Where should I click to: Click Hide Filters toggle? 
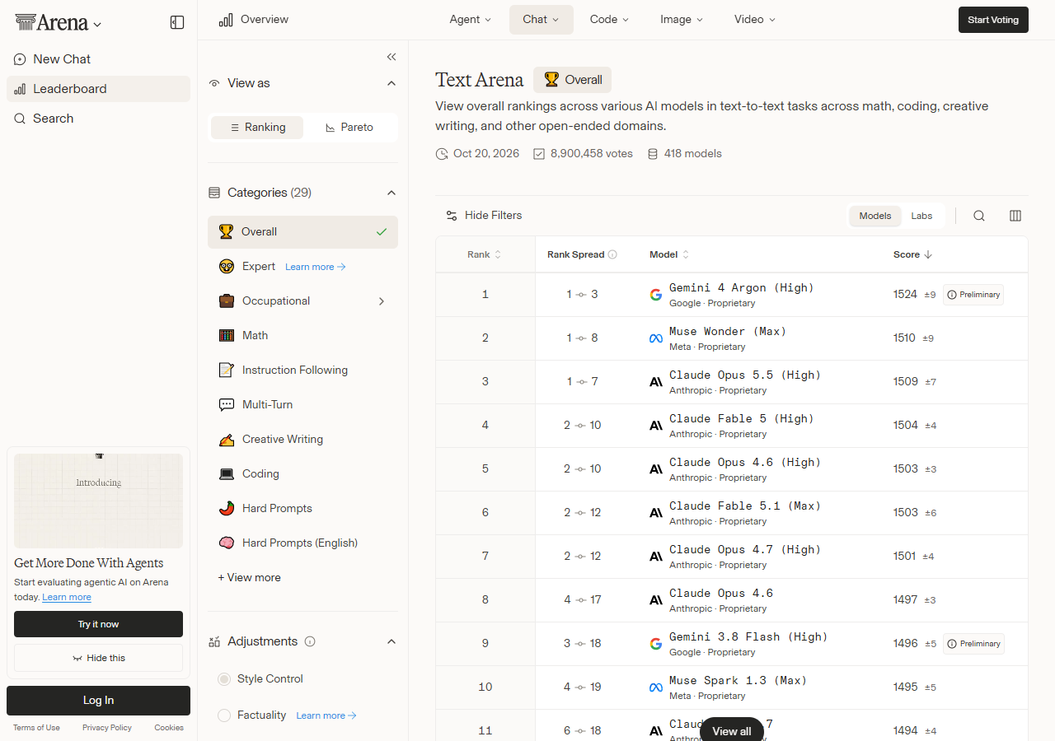click(484, 216)
